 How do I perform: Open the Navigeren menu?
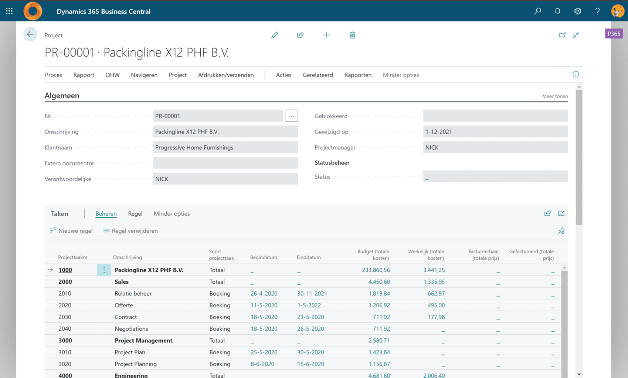click(144, 75)
